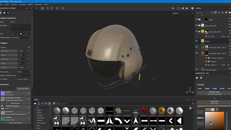231x130 pixels.
Task: Toggle the rough channel button in Material
Action: pos(214,88)
